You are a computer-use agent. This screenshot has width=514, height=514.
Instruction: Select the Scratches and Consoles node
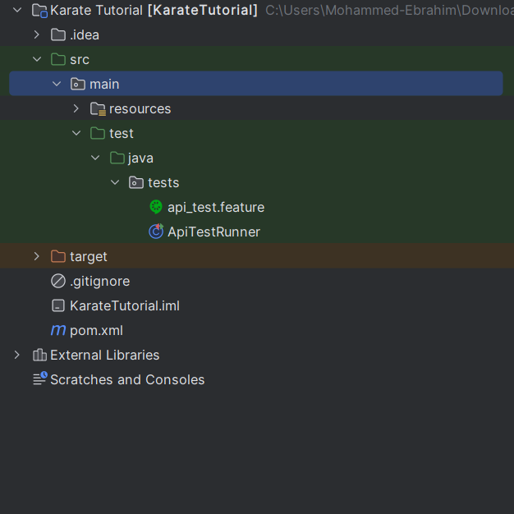[127, 379]
